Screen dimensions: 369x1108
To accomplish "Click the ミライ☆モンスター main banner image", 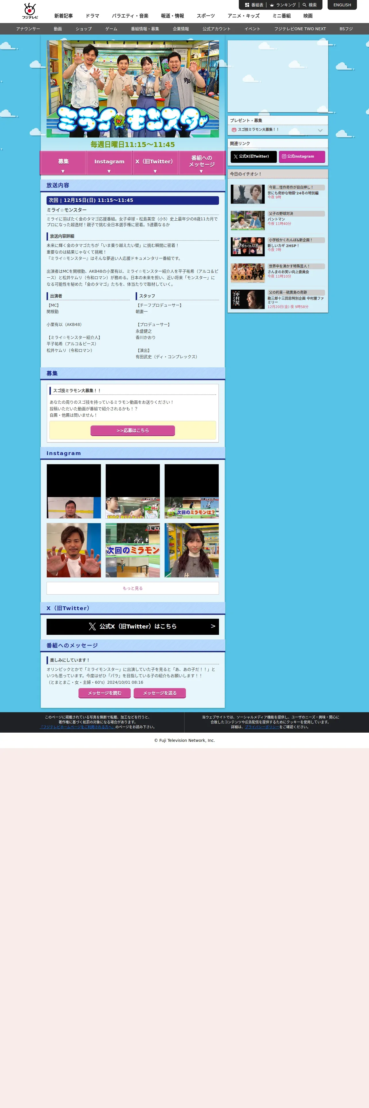I will coord(133,89).
